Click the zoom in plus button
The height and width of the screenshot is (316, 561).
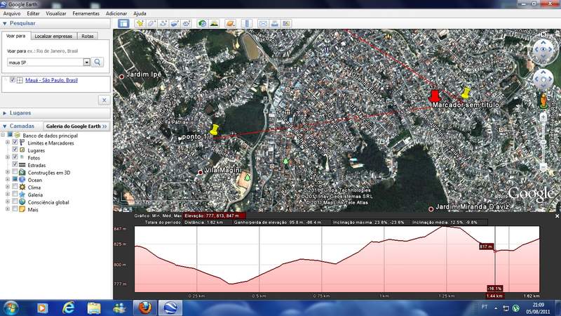click(x=543, y=117)
